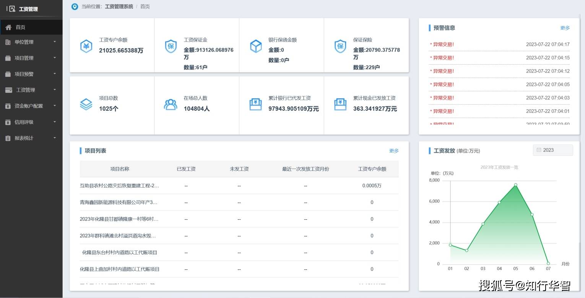Open the 2023 year selector
Image resolution: width=585 pixels, height=298 pixels.
click(553, 150)
